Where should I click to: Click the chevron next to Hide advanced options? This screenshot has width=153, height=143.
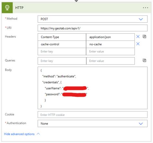point(38,134)
